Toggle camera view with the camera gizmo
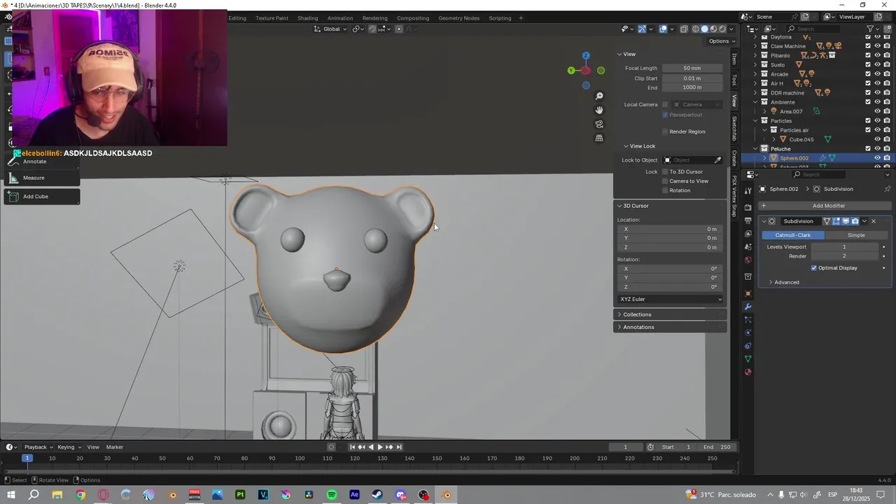Image resolution: width=896 pixels, height=504 pixels. pos(599,124)
